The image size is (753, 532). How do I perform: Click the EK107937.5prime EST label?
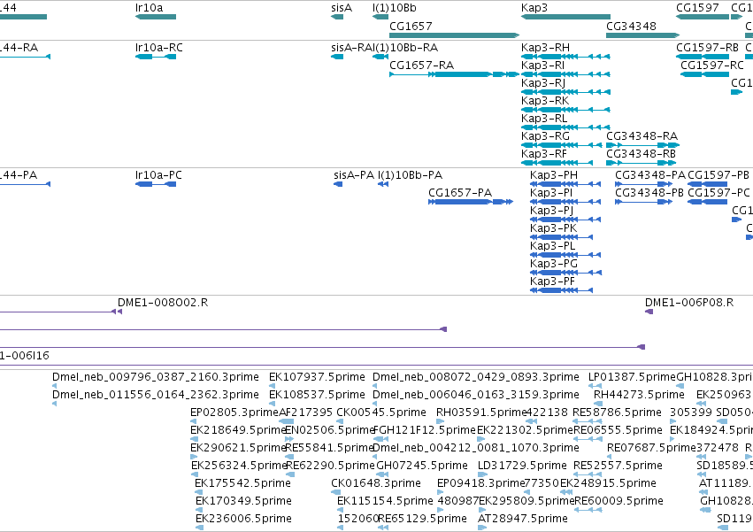[317, 377]
